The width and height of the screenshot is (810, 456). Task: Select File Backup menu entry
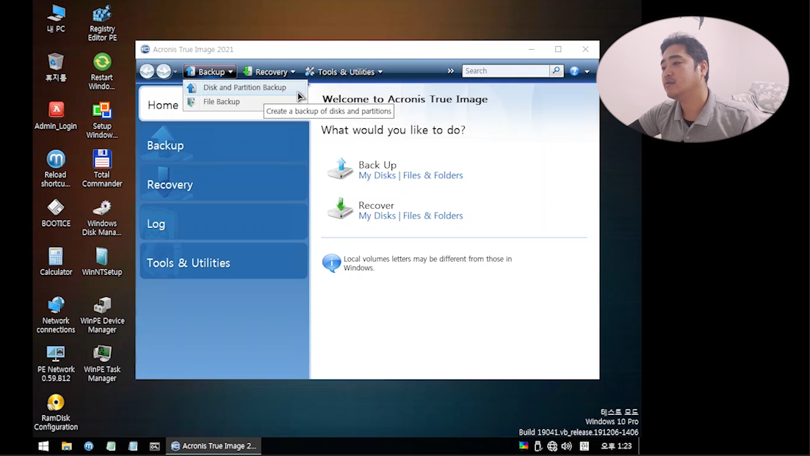(x=245, y=102)
